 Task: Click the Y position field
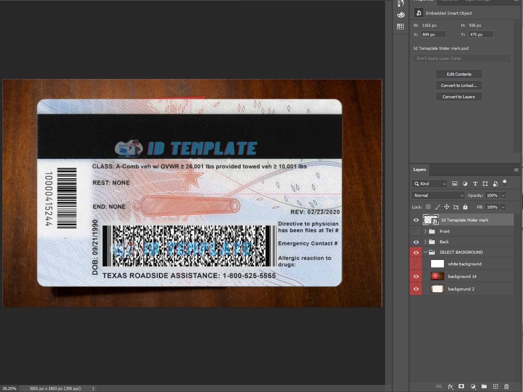[481, 34]
